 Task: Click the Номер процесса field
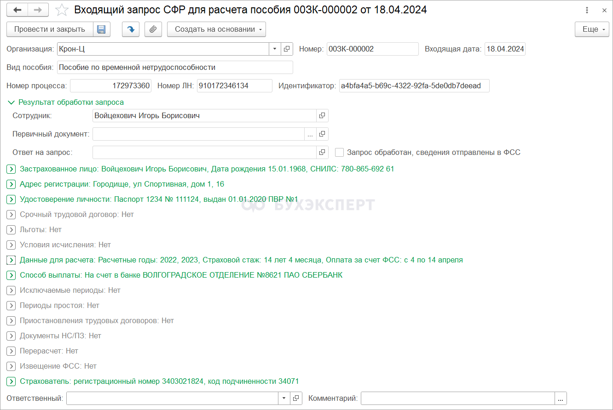(x=110, y=86)
